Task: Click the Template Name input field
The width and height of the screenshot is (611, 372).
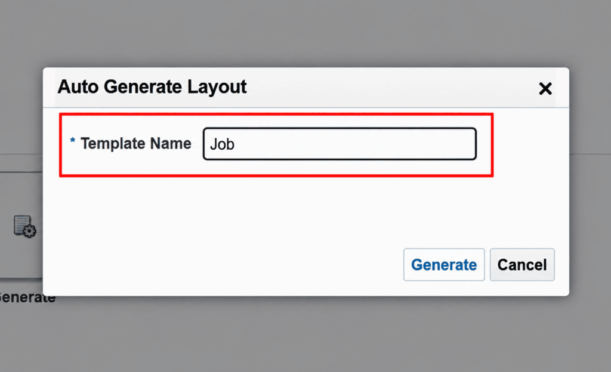Action: [x=340, y=144]
